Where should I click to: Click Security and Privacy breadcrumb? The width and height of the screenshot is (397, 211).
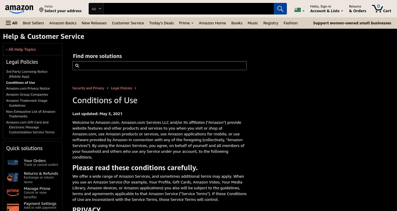pos(88,88)
